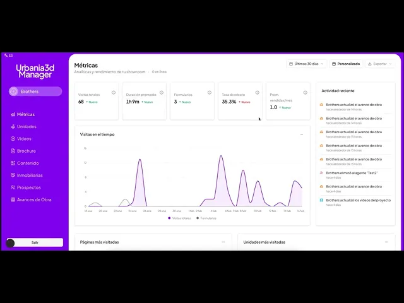404x303 pixels.
Task: Open Avances de Obra in sidebar
Action: tap(31, 199)
